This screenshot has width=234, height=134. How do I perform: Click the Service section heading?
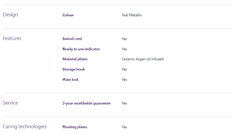pyautogui.click(x=10, y=103)
